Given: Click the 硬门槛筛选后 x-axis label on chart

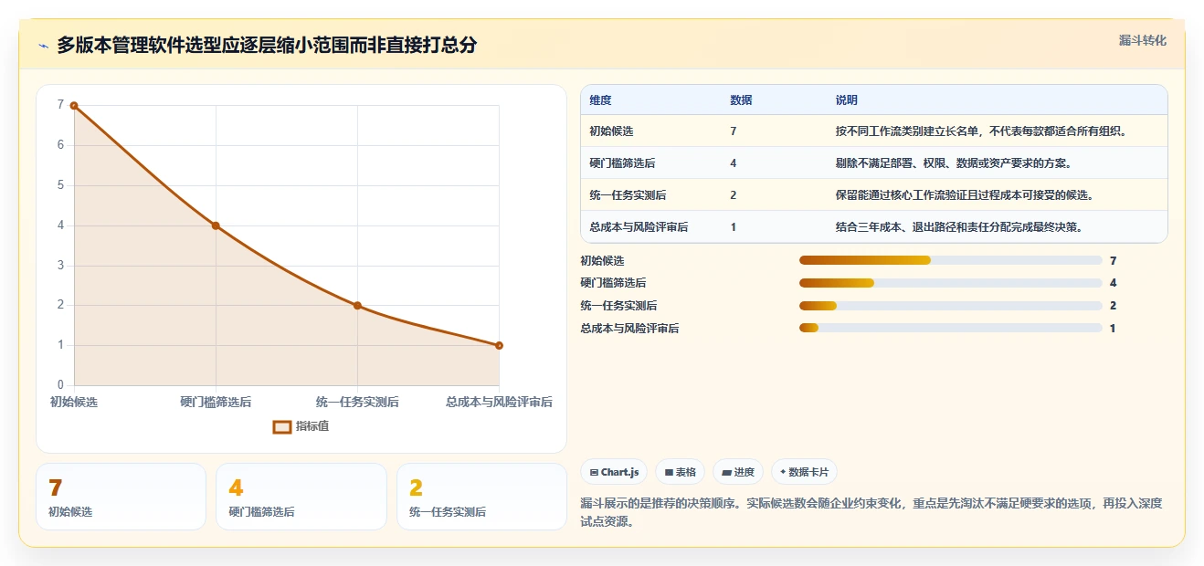Looking at the screenshot, I should (x=216, y=403).
